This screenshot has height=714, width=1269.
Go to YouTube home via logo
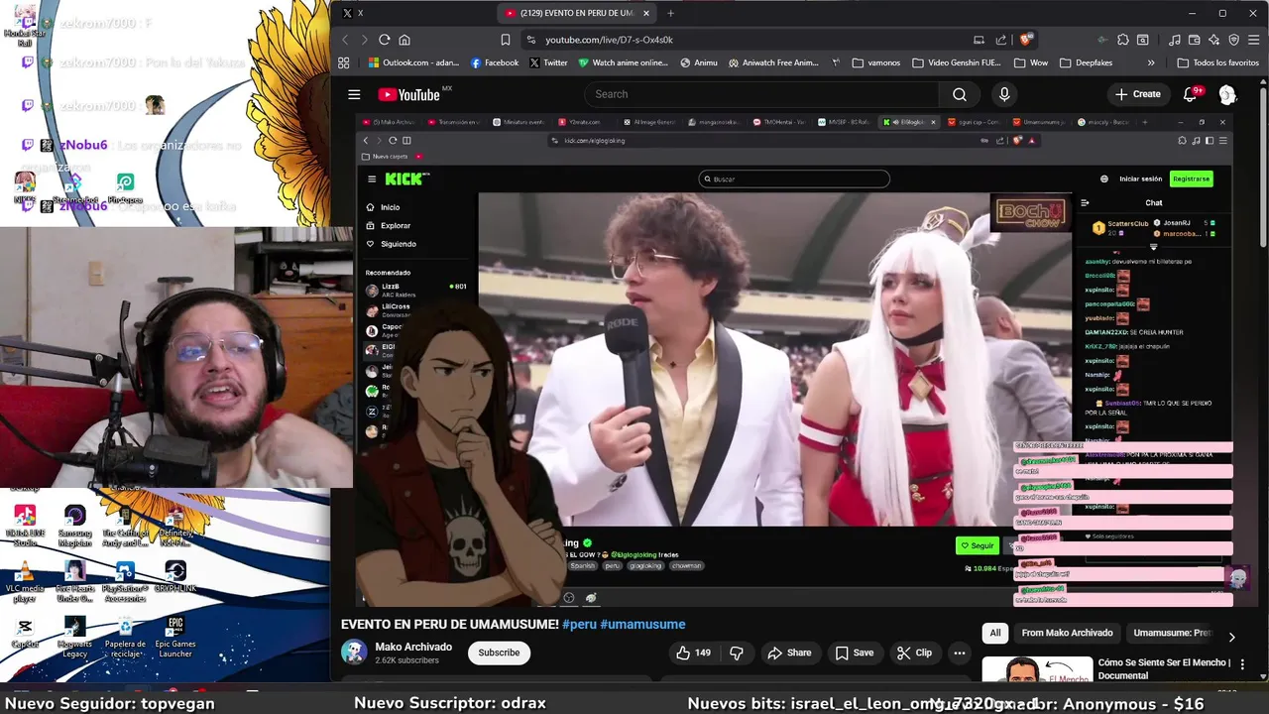click(407, 94)
